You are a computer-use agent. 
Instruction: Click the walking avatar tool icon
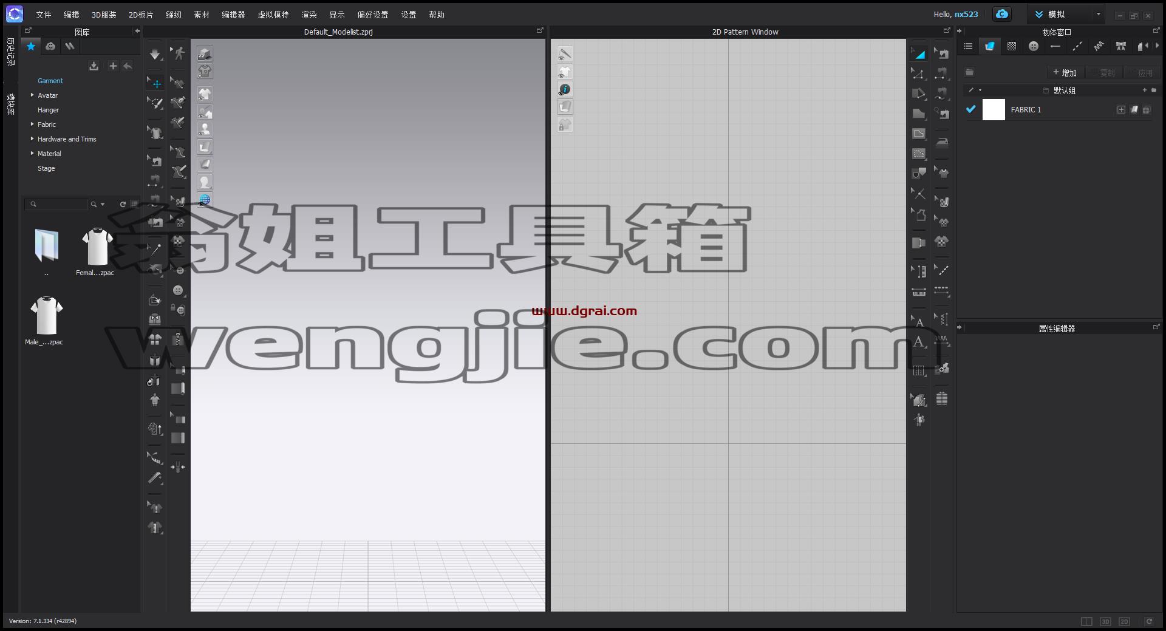(178, 53)
